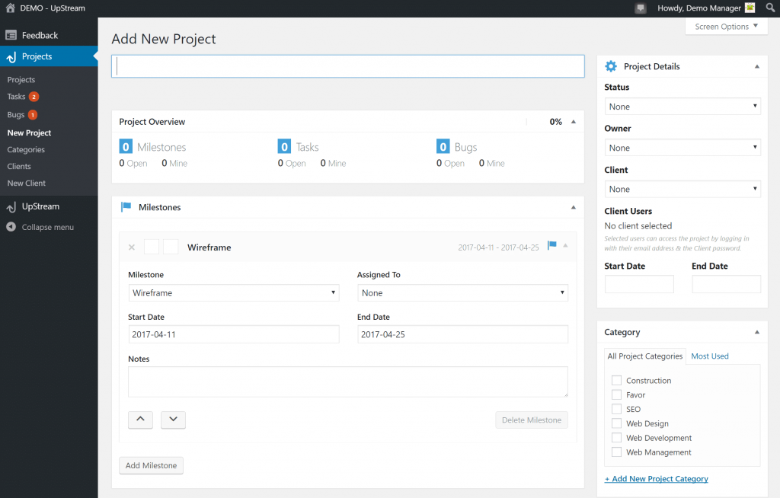
Task: Click a color swatch on the Wireframe milestone row
Action: (x=150, y=247)
